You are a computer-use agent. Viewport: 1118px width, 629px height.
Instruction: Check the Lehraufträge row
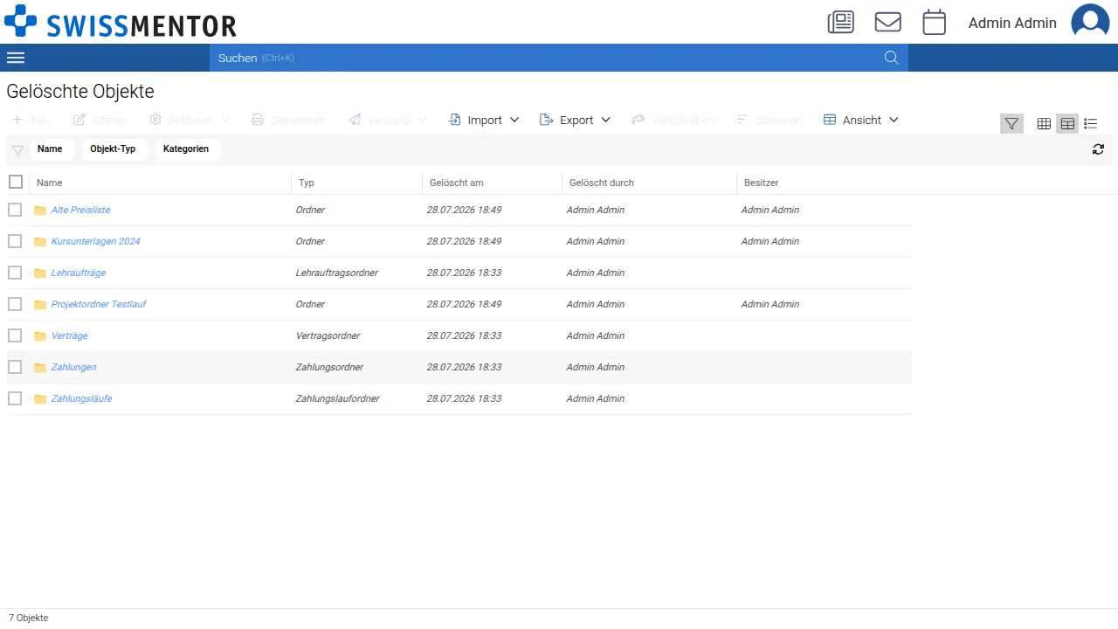tap(15, 273)
